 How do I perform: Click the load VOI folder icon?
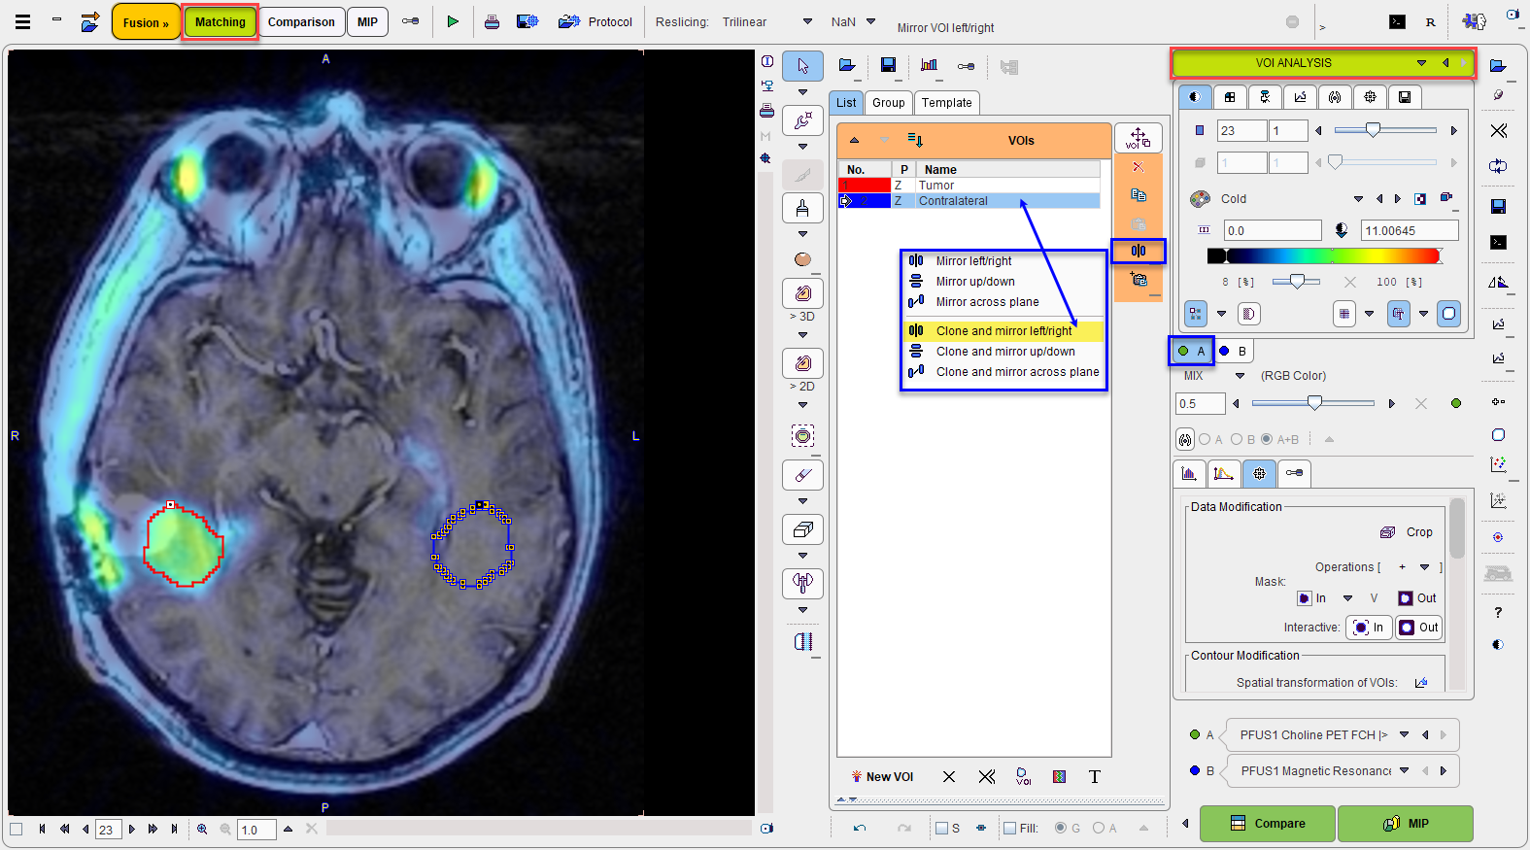pyautogui.click(x=847, y=65)
